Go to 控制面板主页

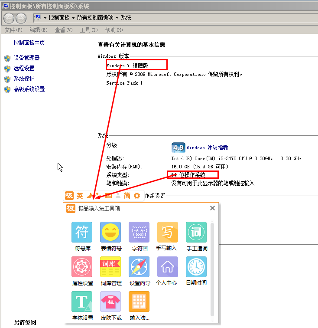click(29, 43)
